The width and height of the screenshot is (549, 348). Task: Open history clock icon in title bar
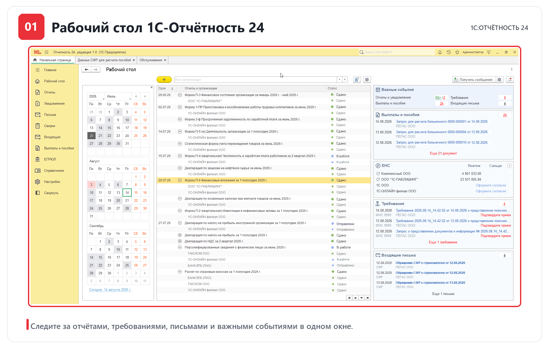[449, 52]
